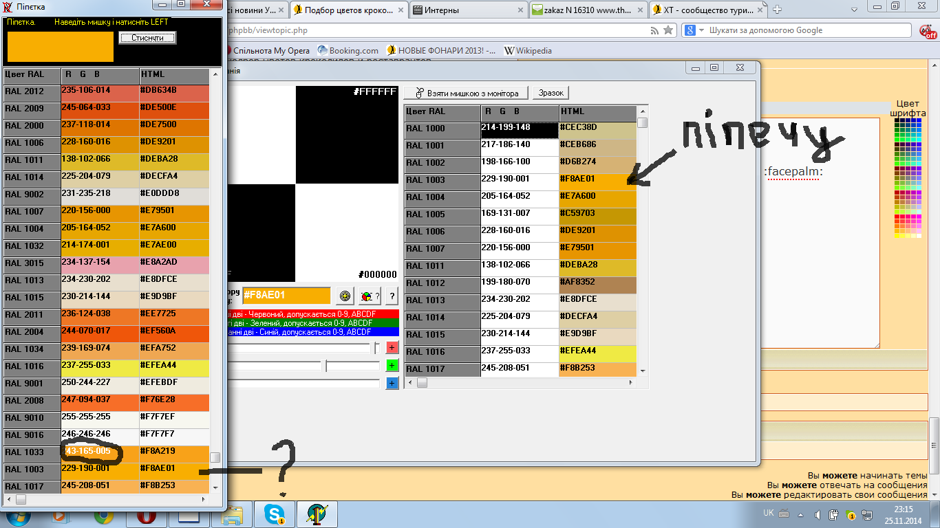The width and height of the screenshot is (940, 528).
Task: Toggle the ad blocker off icon
Action: (x=928, y=31)
